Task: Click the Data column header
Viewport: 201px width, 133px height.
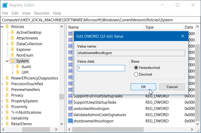Action: 189,27
